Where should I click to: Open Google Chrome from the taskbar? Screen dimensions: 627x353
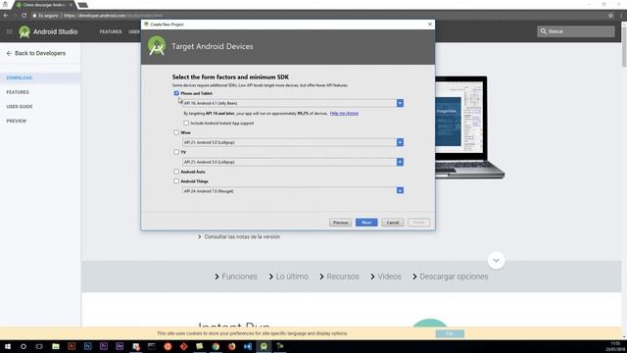click(x=216, y=346)
